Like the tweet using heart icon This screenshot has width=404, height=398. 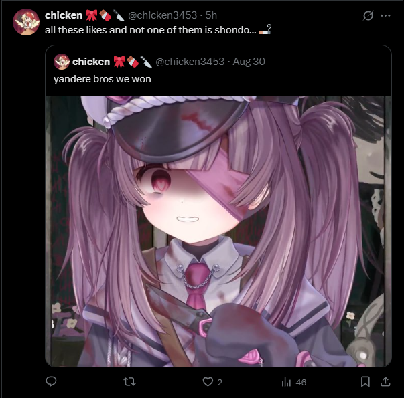pos(208,381)
